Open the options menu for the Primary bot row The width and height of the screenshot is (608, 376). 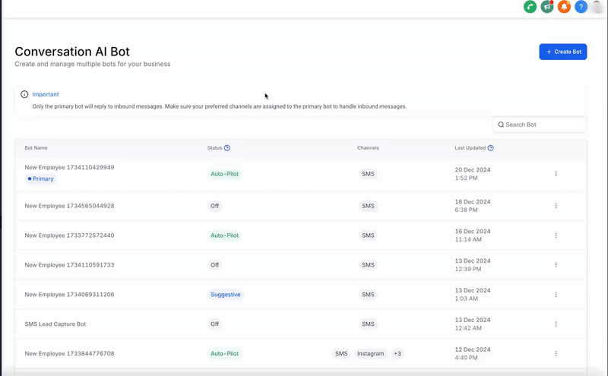point(556,174)
